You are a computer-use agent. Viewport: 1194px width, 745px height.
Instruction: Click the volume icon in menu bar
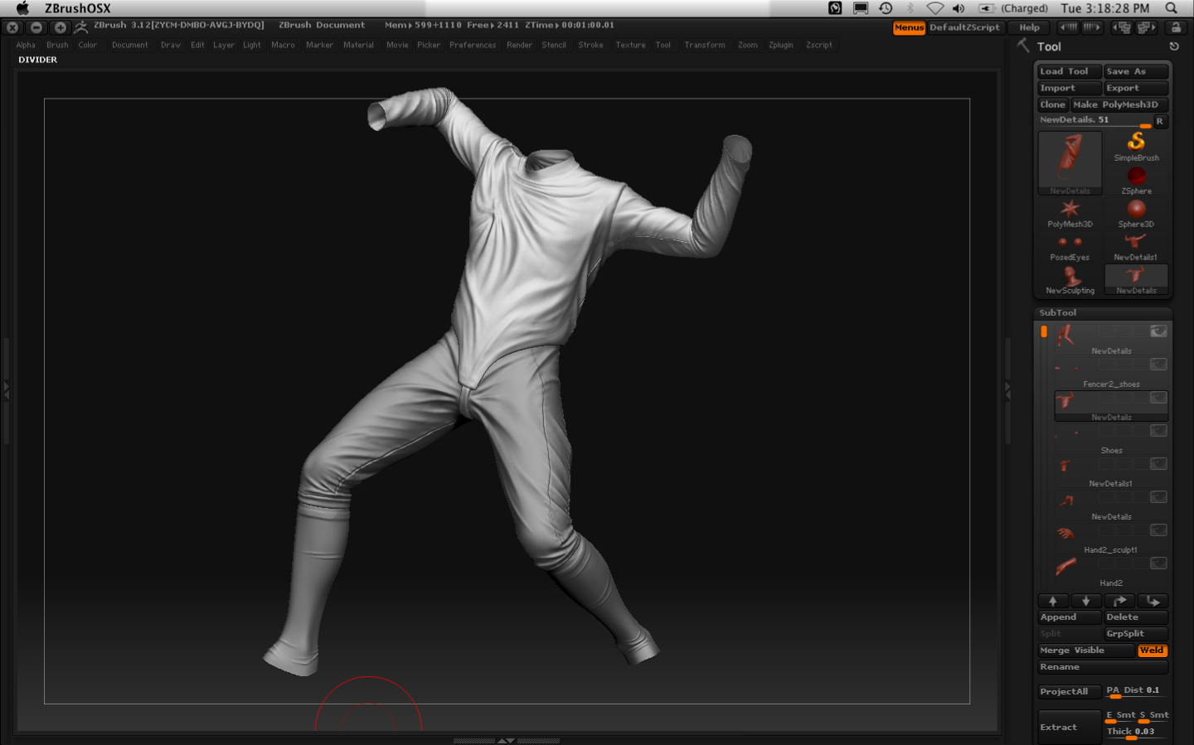pyautogui.click(x=959, y=8)
